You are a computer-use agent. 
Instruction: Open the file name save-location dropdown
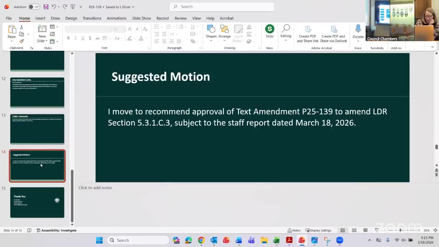pos(133,7)
